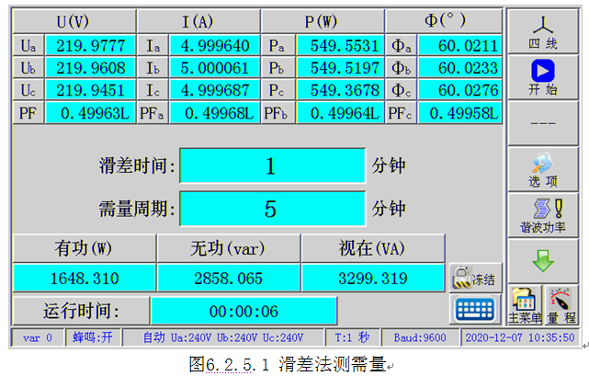Start measurement with the 开始 play button
The width and height of the screenshot is (589, 376).
click(543, 77)
